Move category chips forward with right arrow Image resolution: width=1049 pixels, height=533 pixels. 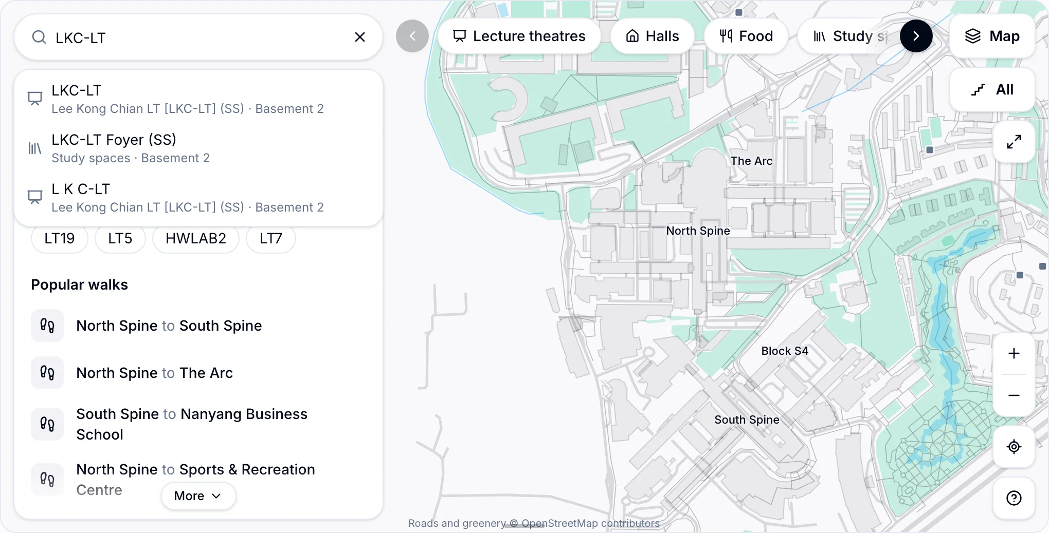pyautogui.click(x=916, y=36)
